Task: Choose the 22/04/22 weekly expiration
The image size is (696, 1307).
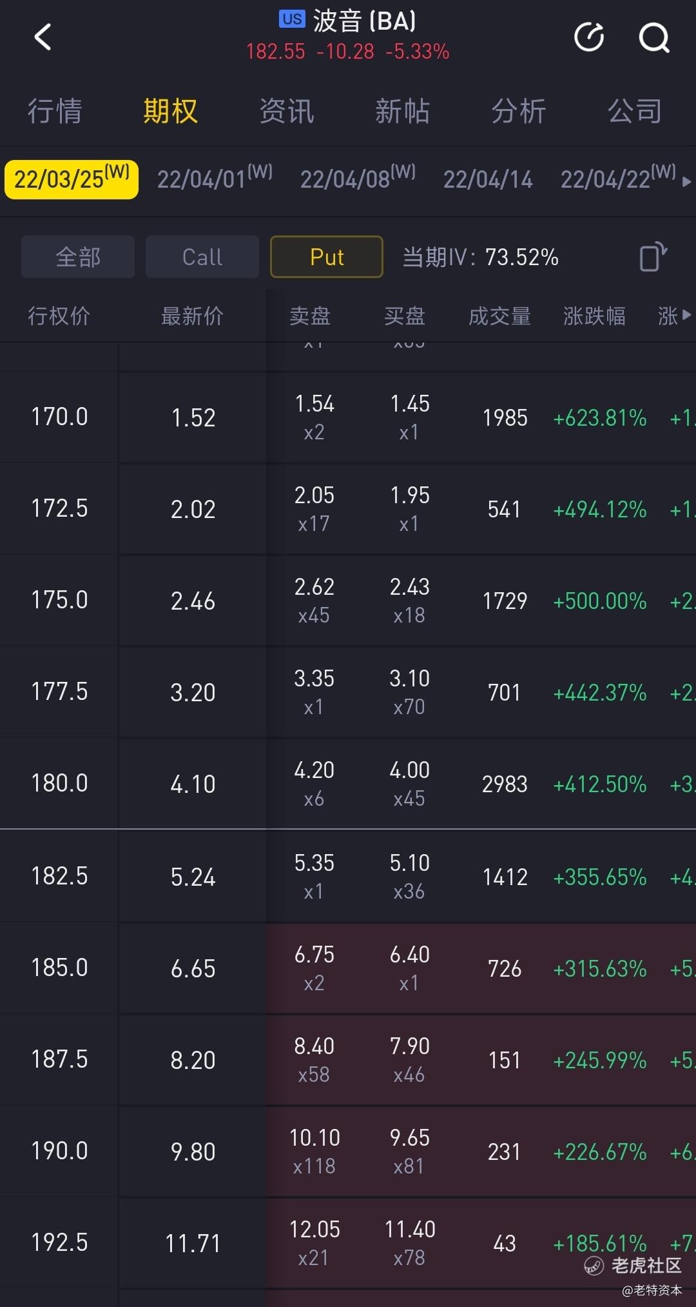Action: tap(618, 178)
